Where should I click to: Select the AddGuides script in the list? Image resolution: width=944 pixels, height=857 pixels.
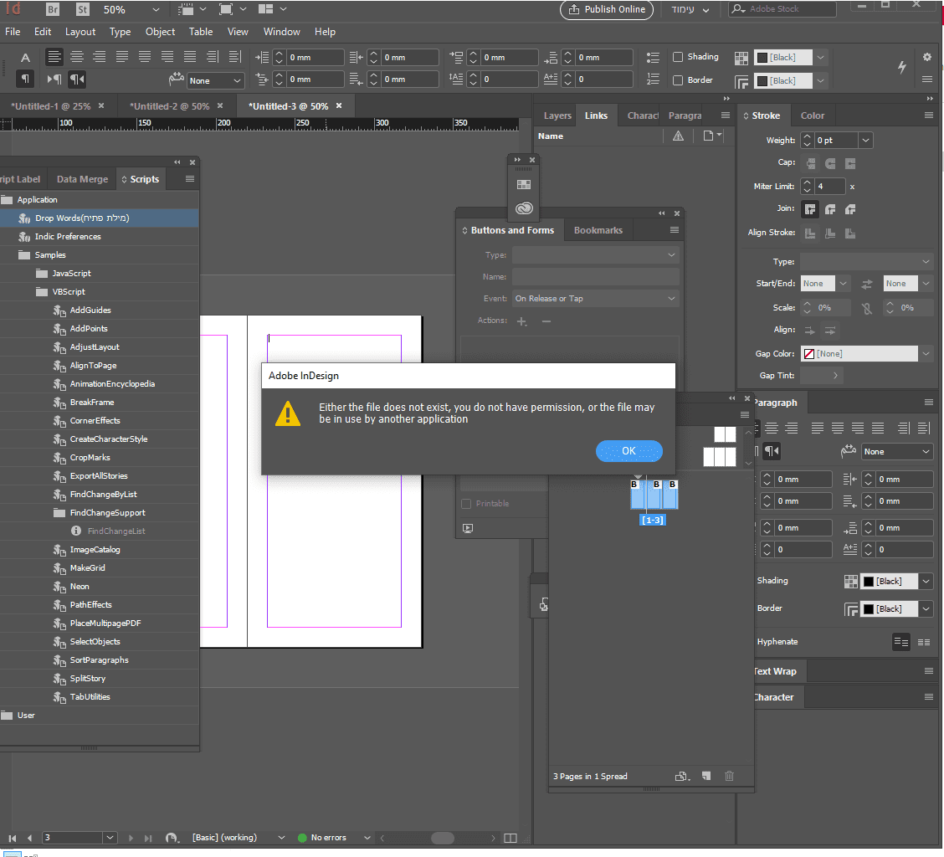90,310
